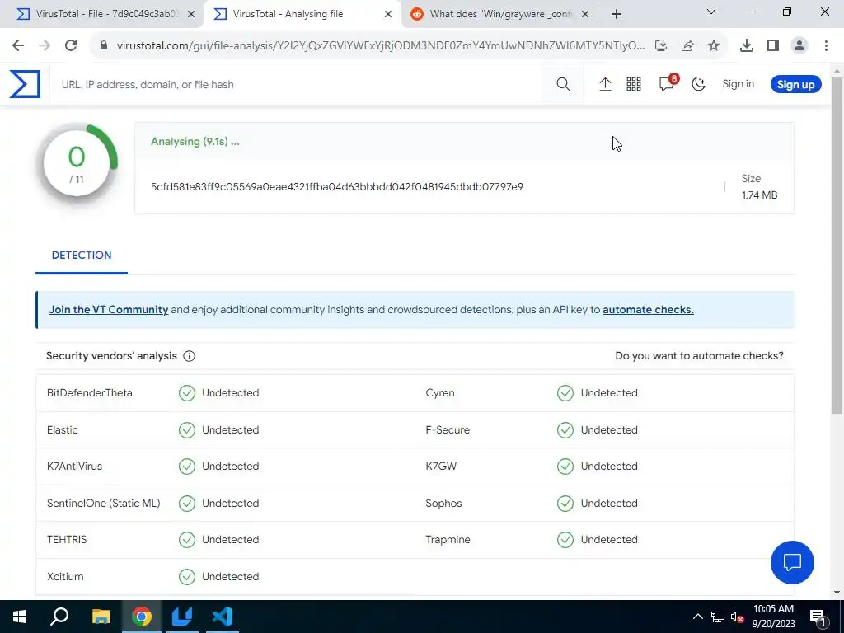Click K7AntiVirus Undetected checkmark icon

187,467
